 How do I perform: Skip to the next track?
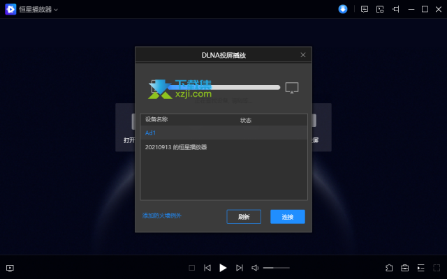tap(240, 268)
